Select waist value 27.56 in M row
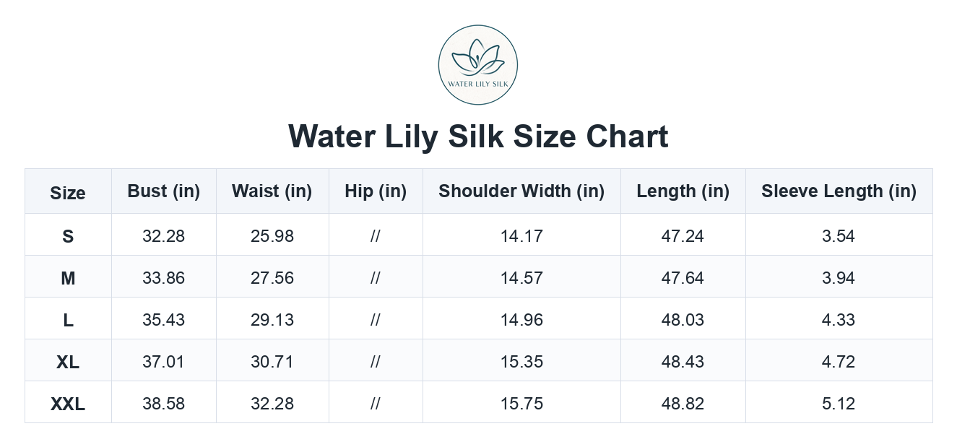The height and width of the screenshot is (447, 957). point(272,278)
